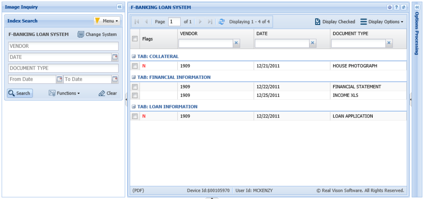Click the To Date input field
Viewport: 424px width, 199px height.
[x=87, y=79]
